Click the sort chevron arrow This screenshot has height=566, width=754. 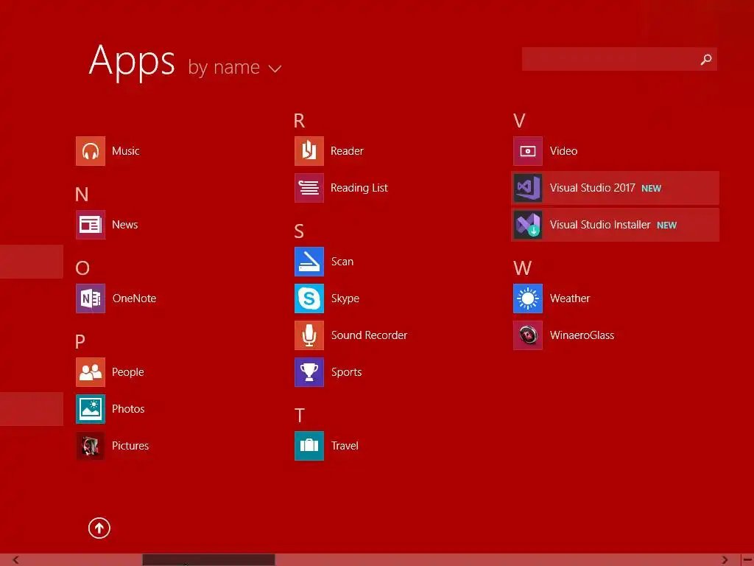pyautogui.click(x=275, y=69)
